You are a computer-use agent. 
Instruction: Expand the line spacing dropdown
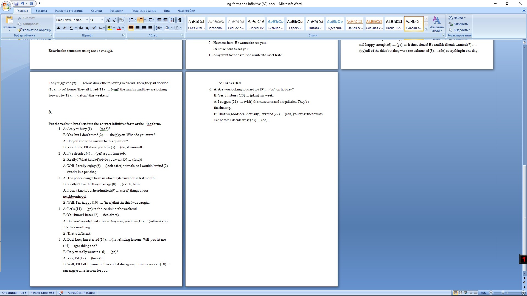click(x=161, y=28)
